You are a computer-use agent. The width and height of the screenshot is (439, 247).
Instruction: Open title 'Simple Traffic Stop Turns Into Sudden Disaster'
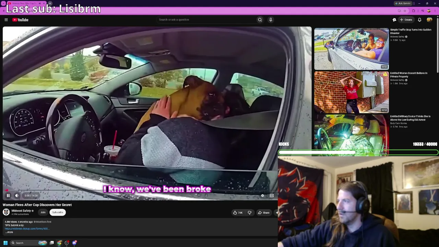coord(411,32)
